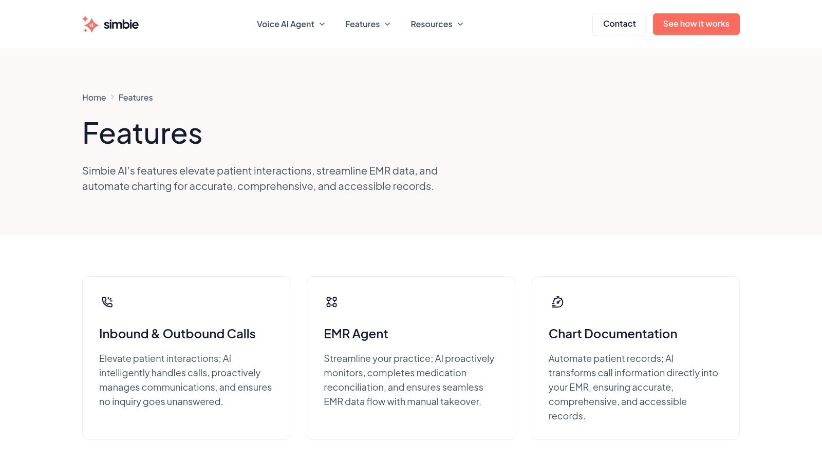Click the large Features page title
This screenshot has height=462, width=822.
click(142, 133)
